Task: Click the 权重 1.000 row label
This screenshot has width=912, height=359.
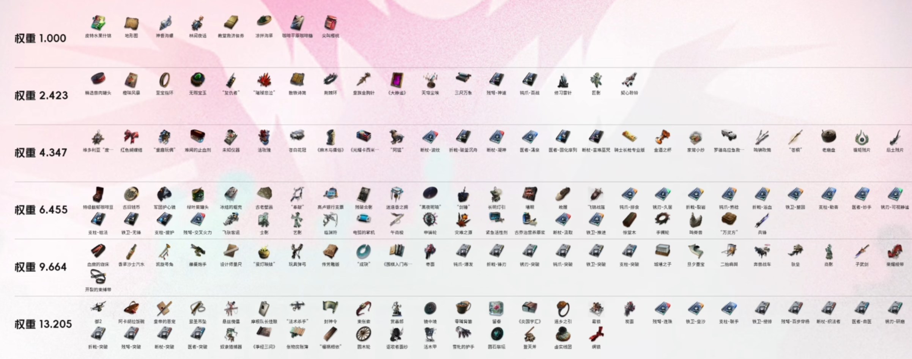Action: click(x=40, y=38)
